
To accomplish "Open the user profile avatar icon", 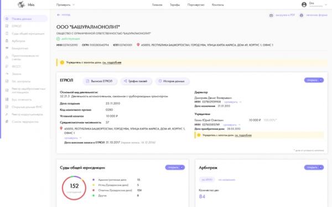I will tap(304, 4).
